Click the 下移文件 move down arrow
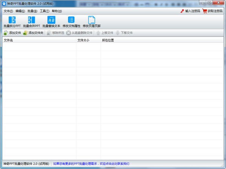The width and height of the screenshot is (226, 169). point(124,33)
